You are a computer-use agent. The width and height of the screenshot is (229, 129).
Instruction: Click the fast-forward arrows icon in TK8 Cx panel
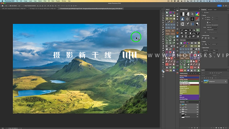point(170,16)
